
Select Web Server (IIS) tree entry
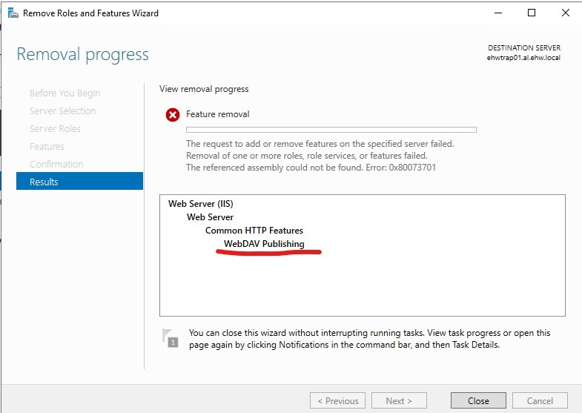tap(201, 204)
